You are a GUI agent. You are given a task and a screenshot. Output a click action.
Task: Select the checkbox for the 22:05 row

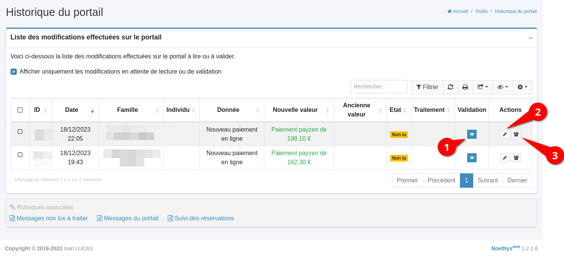click(x=20, y=132)
